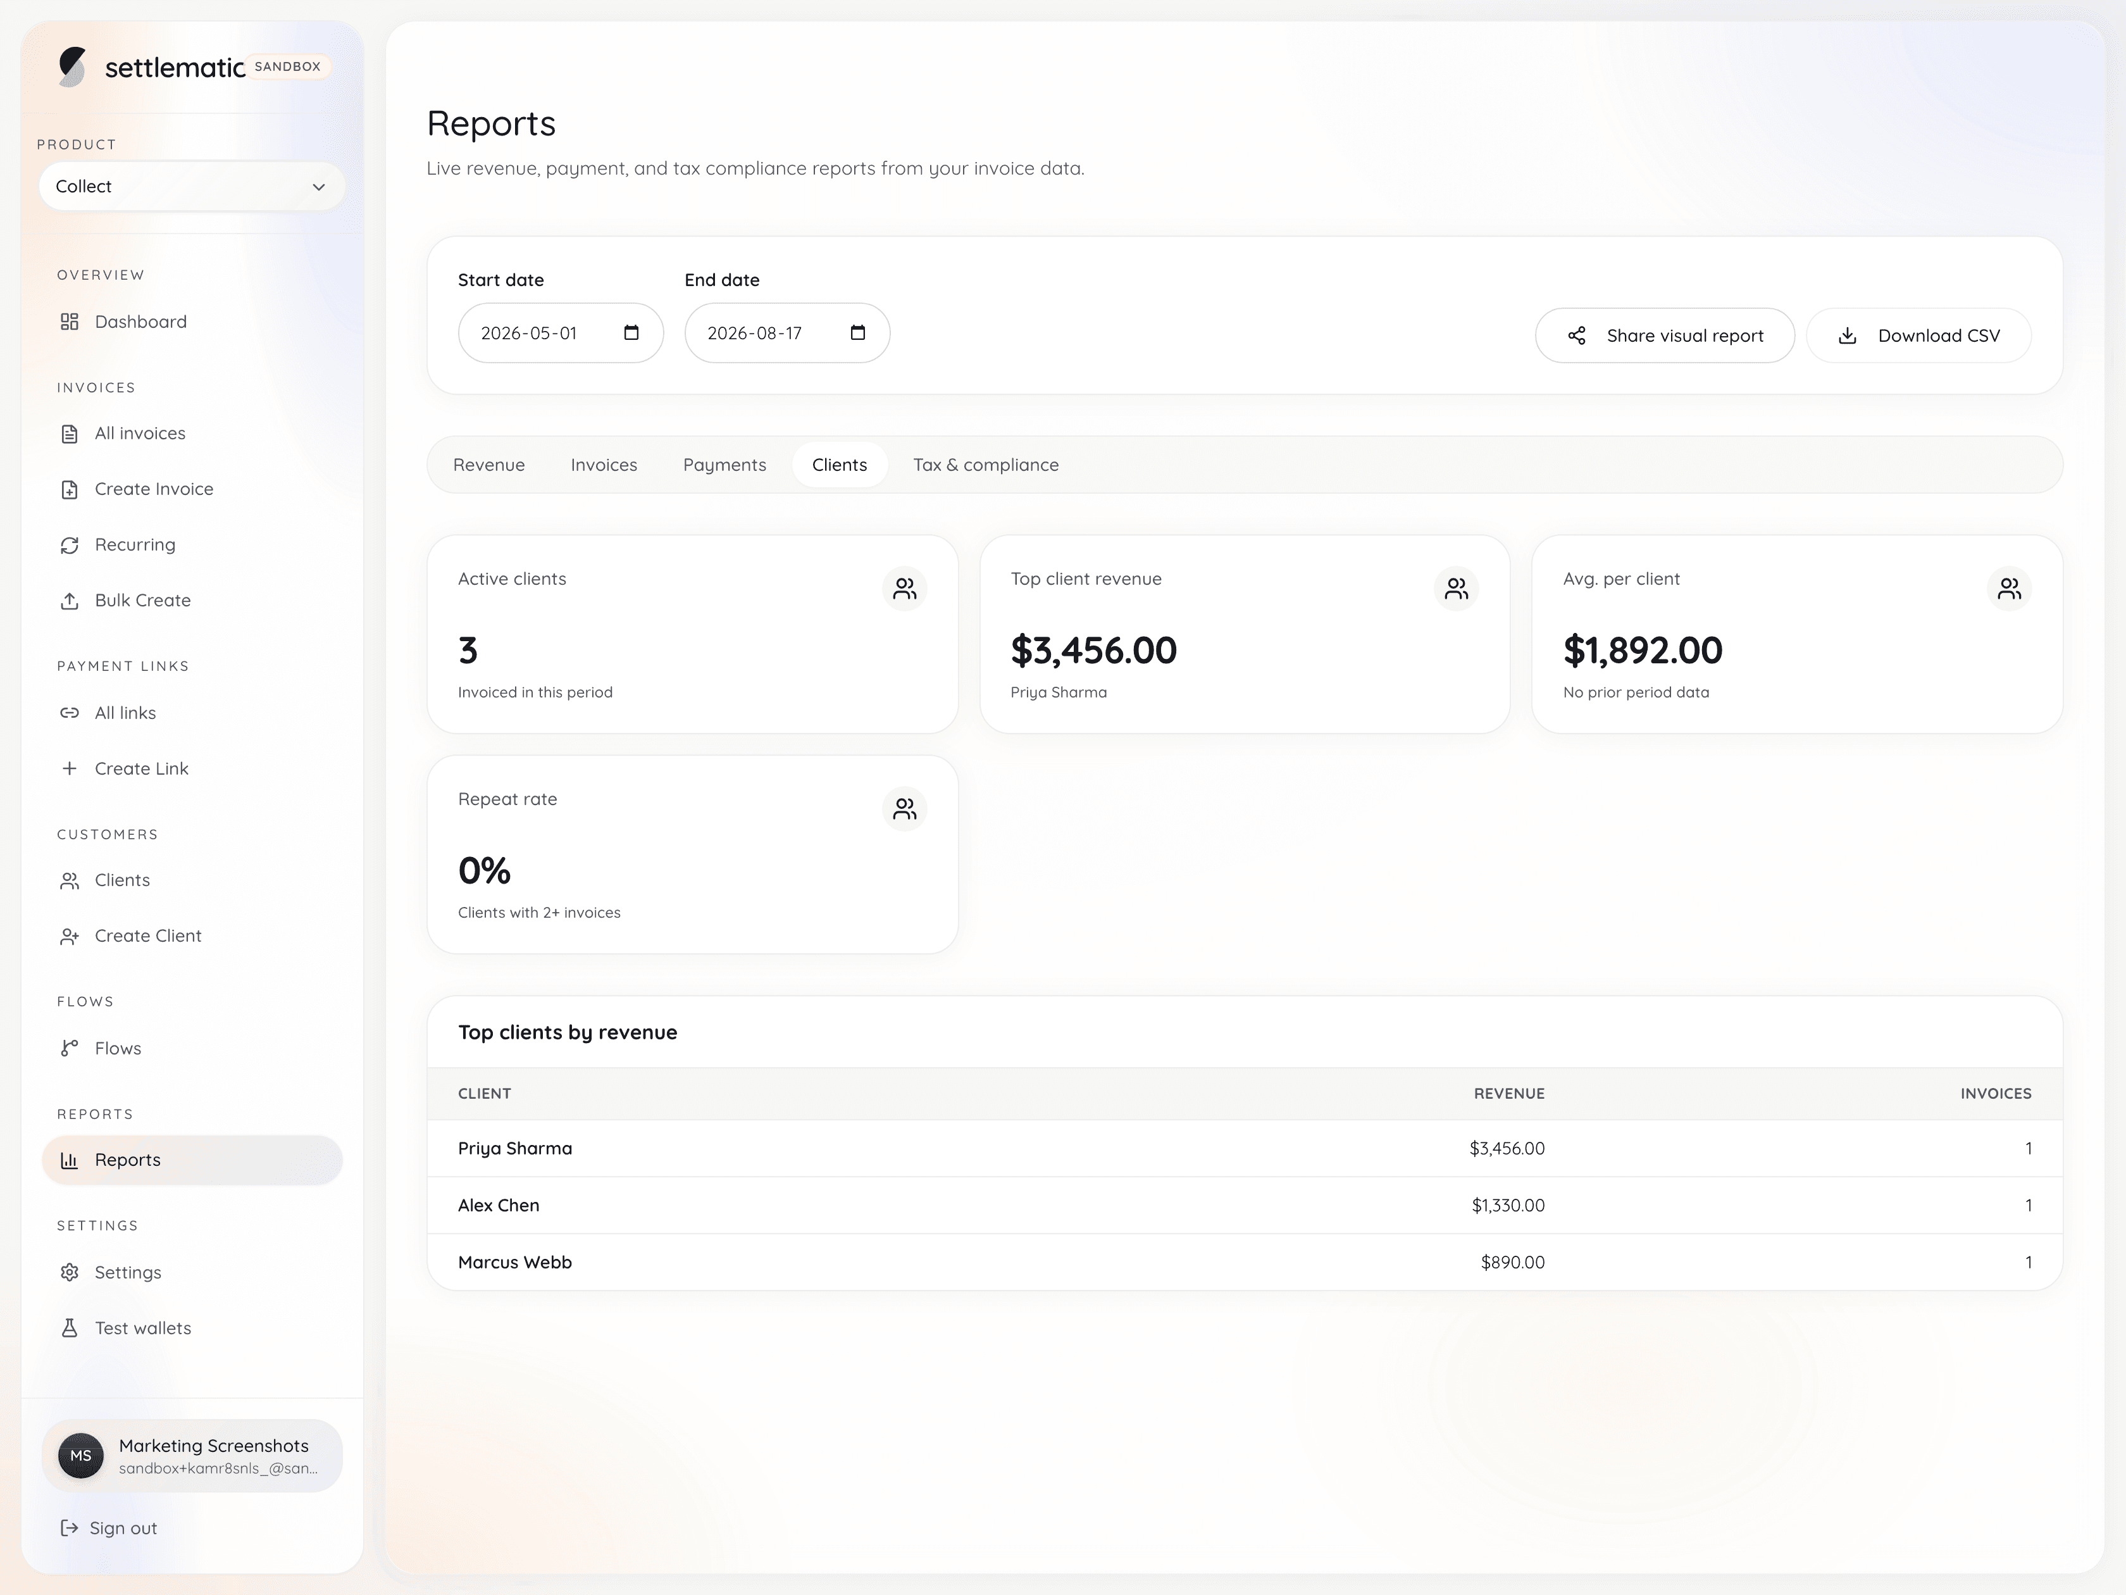Click the $890.00 revenue cell
The height and width of the screenshot is (1595, 2126).
tap(1513, 1261)
